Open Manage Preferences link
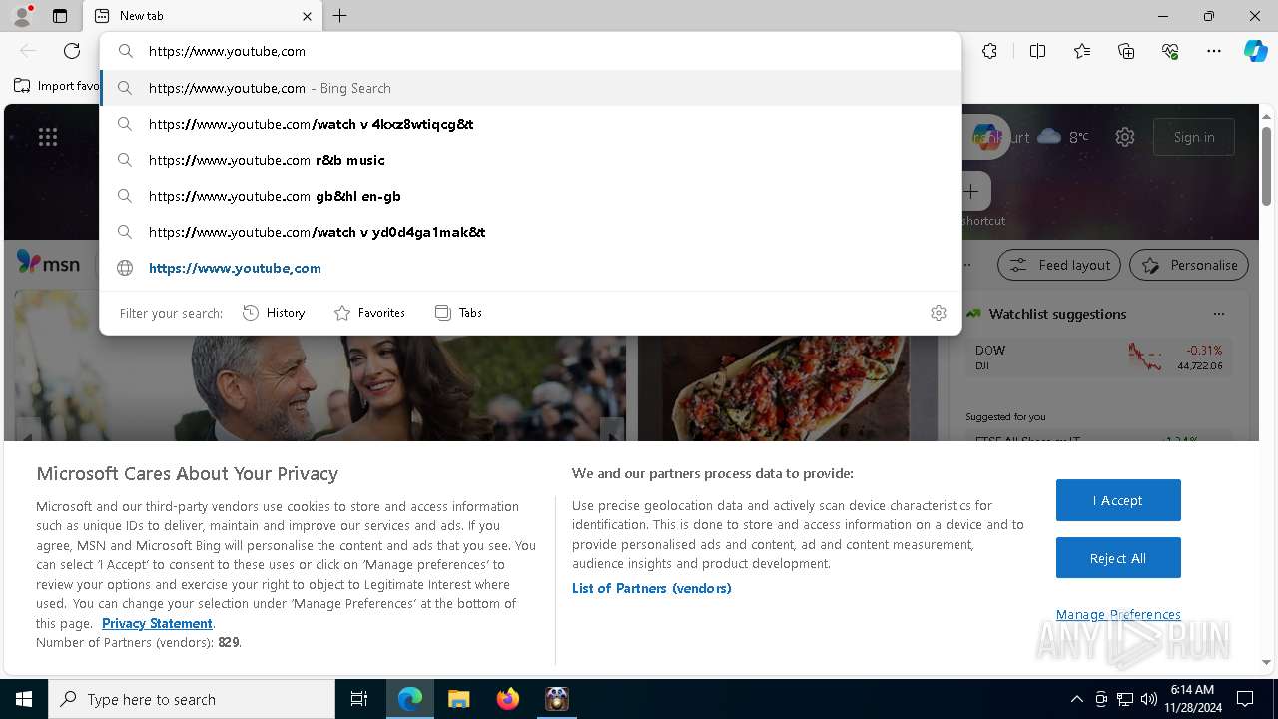This screenshot has width=1278, height=719. [x=1118, y=614]
